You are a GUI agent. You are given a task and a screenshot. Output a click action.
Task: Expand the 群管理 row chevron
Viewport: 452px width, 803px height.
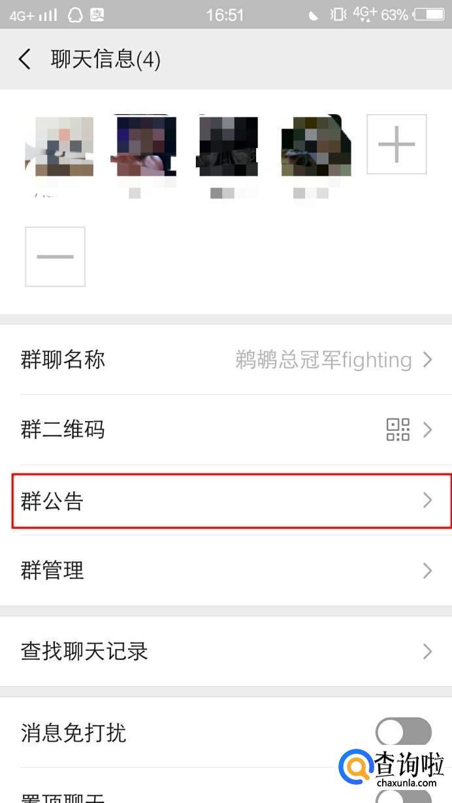(x=428, y=571)
